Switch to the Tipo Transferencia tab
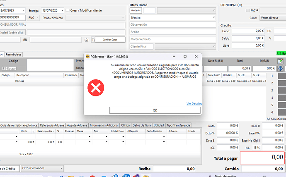Image resolution: width=286 pixels, height=177 pixels. coord(178,125)
